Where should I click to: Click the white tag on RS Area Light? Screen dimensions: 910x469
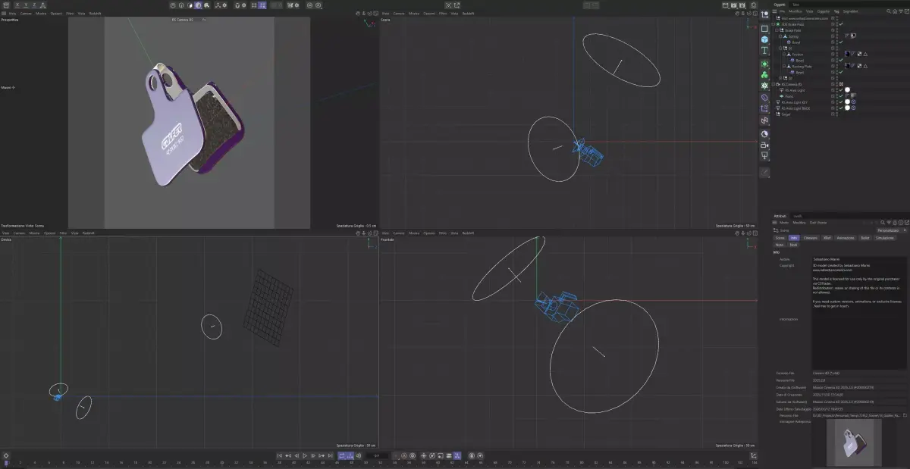847,90
